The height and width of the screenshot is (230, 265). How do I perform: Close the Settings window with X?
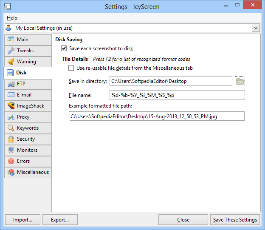click(253, 5)
